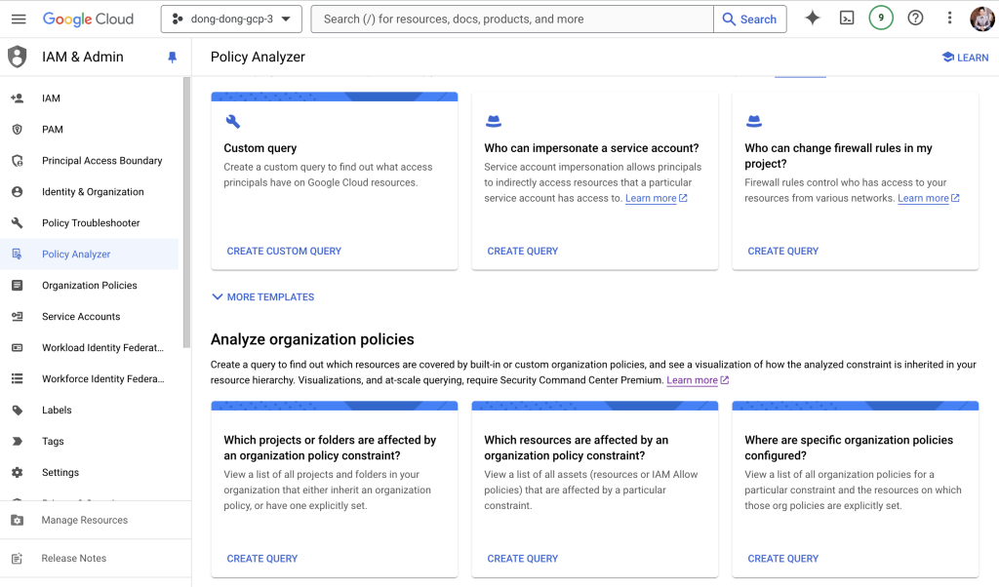Open Tags page in sidebar
This screenshot has width=999, height=587.
coord(53,441)
